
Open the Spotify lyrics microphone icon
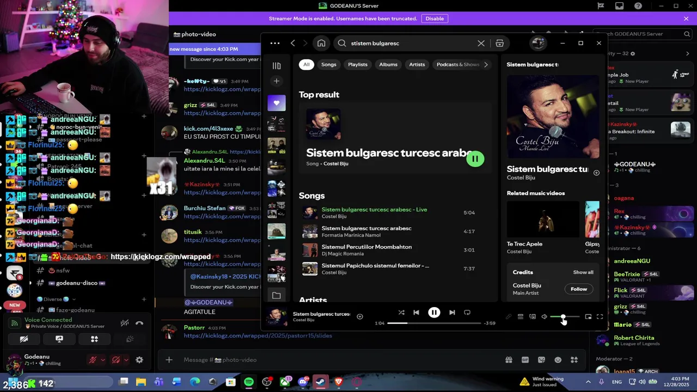coord(509,317)
